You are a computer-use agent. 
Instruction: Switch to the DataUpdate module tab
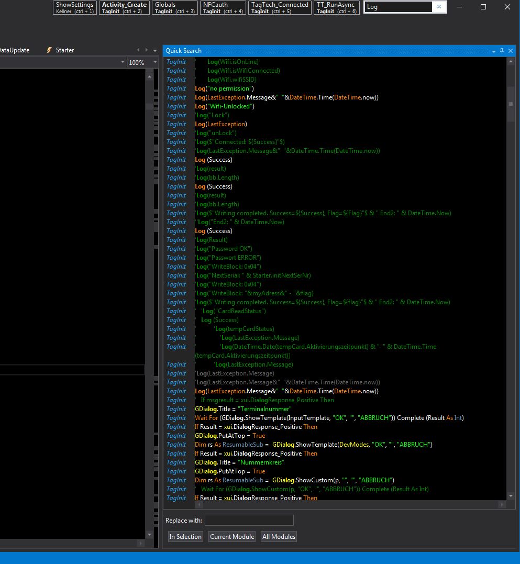pyautogui.click(x=14, y=50)
